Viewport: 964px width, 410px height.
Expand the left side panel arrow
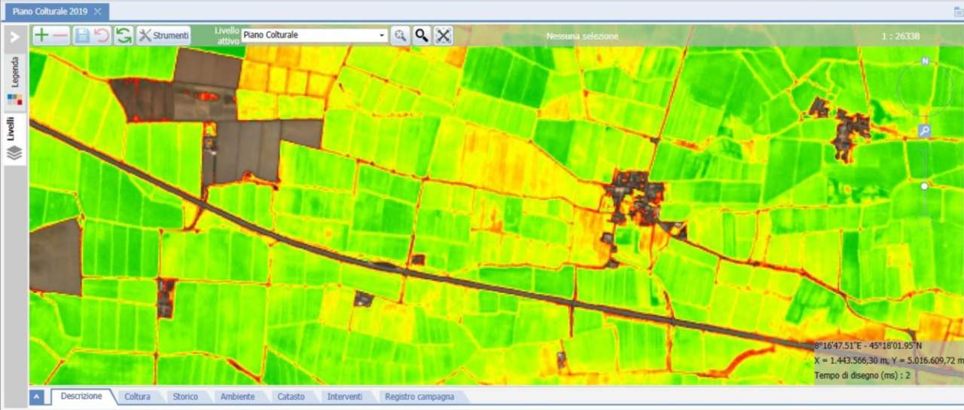[x=14, y=37]
